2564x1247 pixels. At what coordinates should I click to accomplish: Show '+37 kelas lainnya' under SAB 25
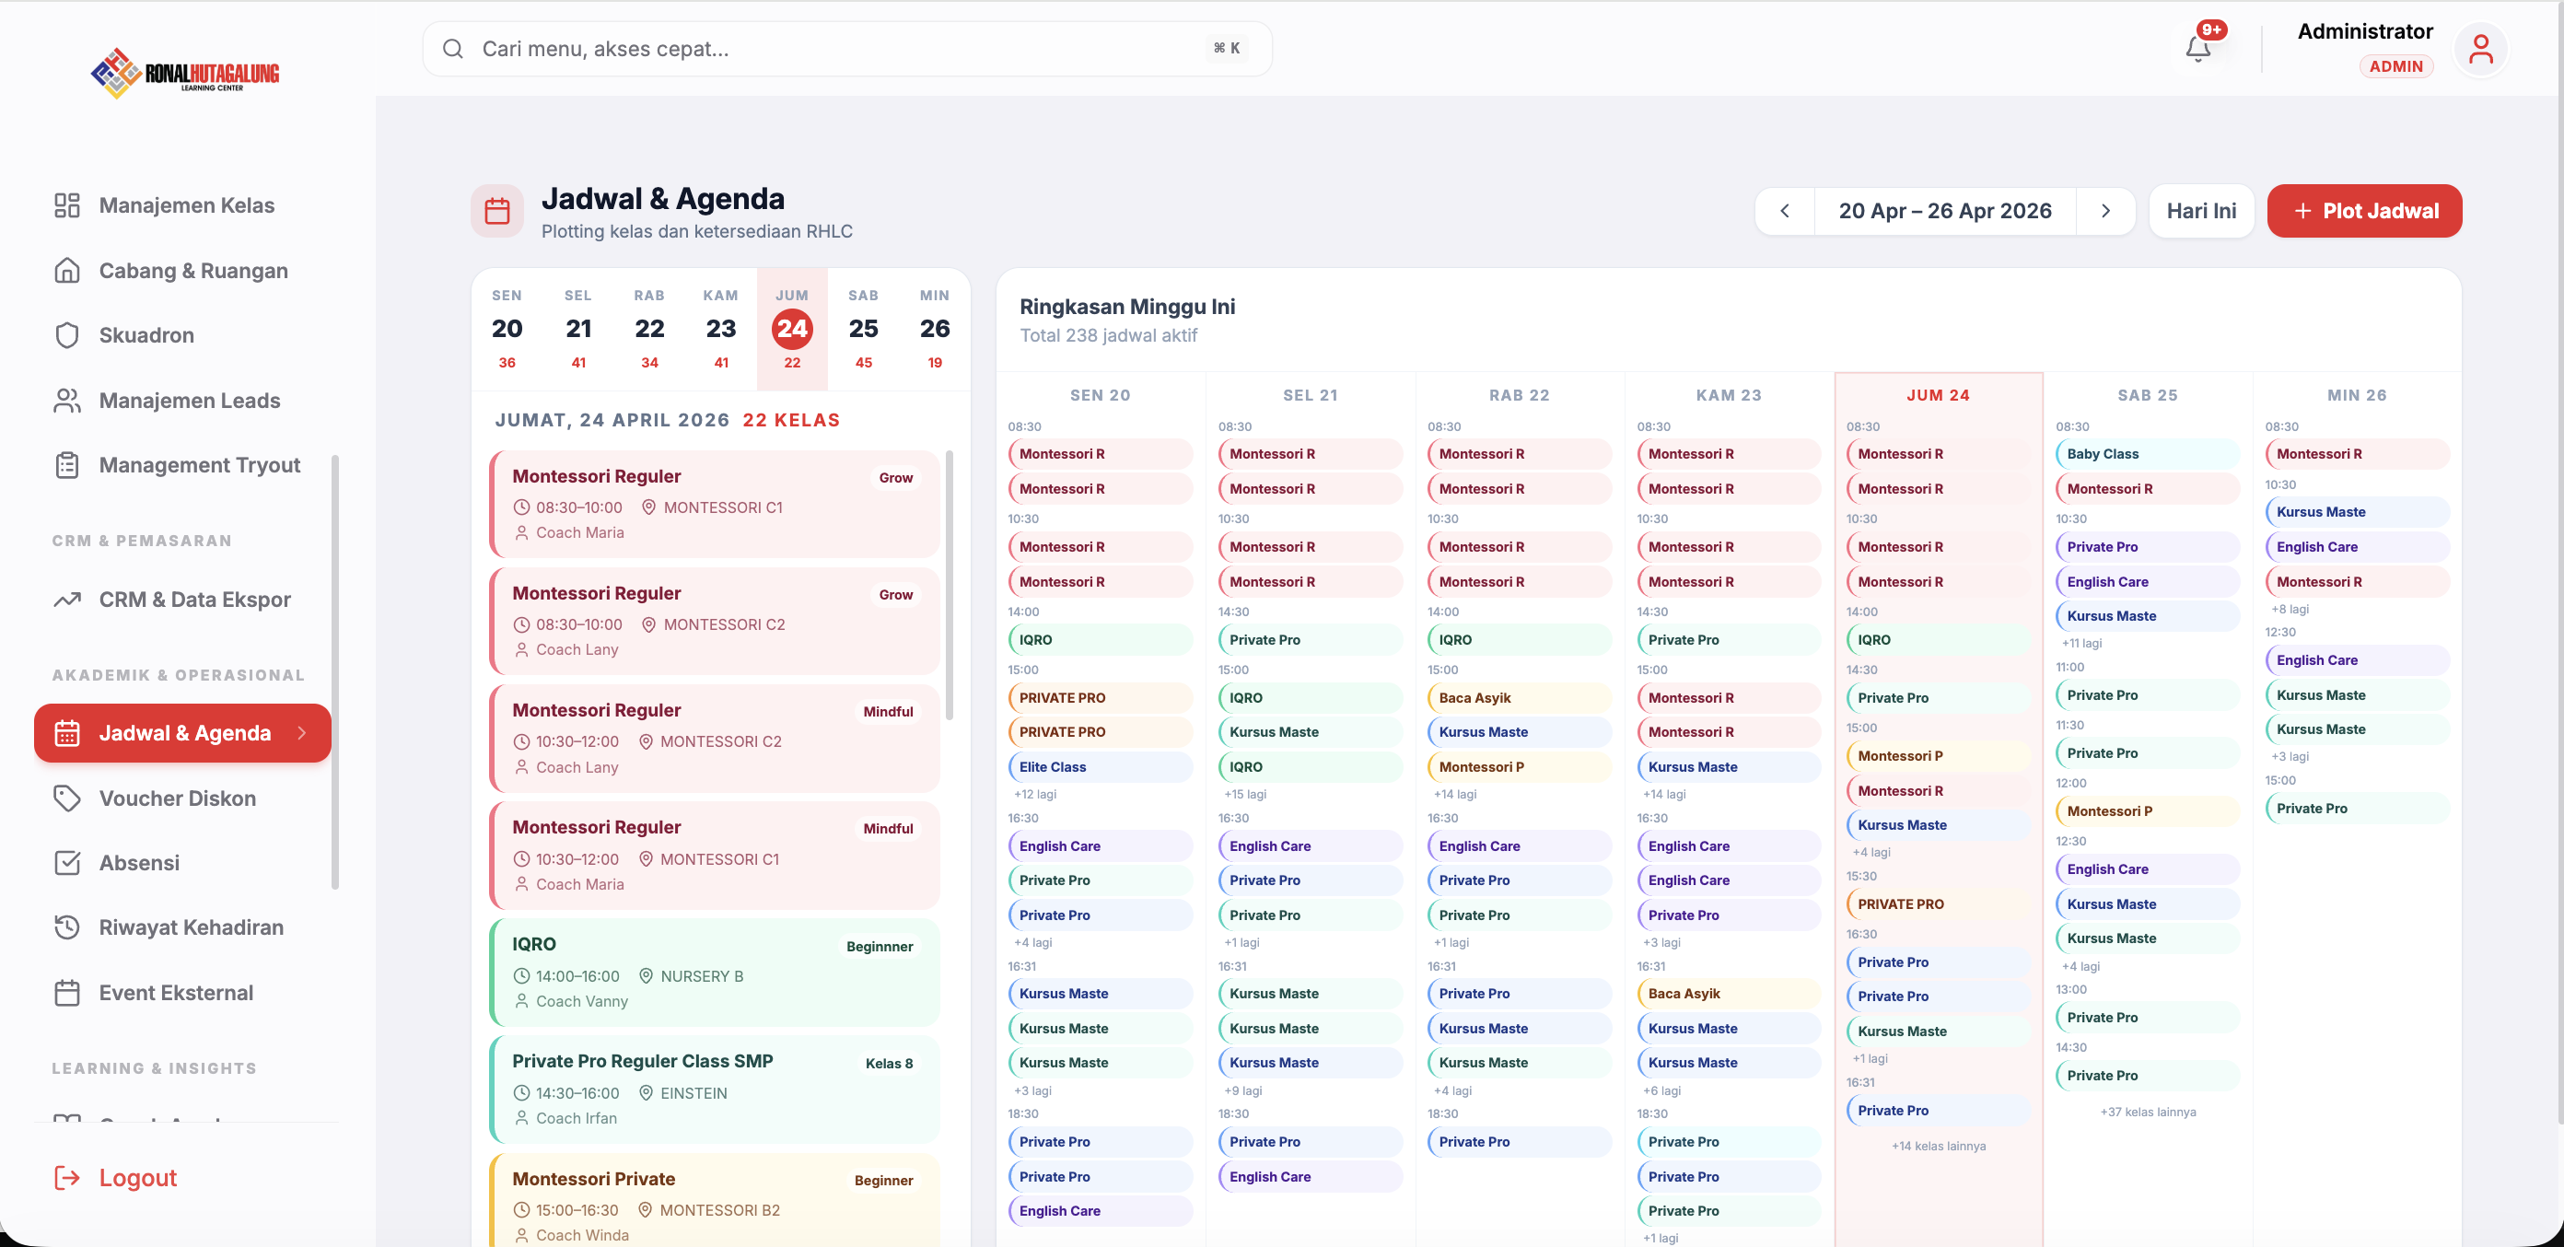click(2147, 1112)
